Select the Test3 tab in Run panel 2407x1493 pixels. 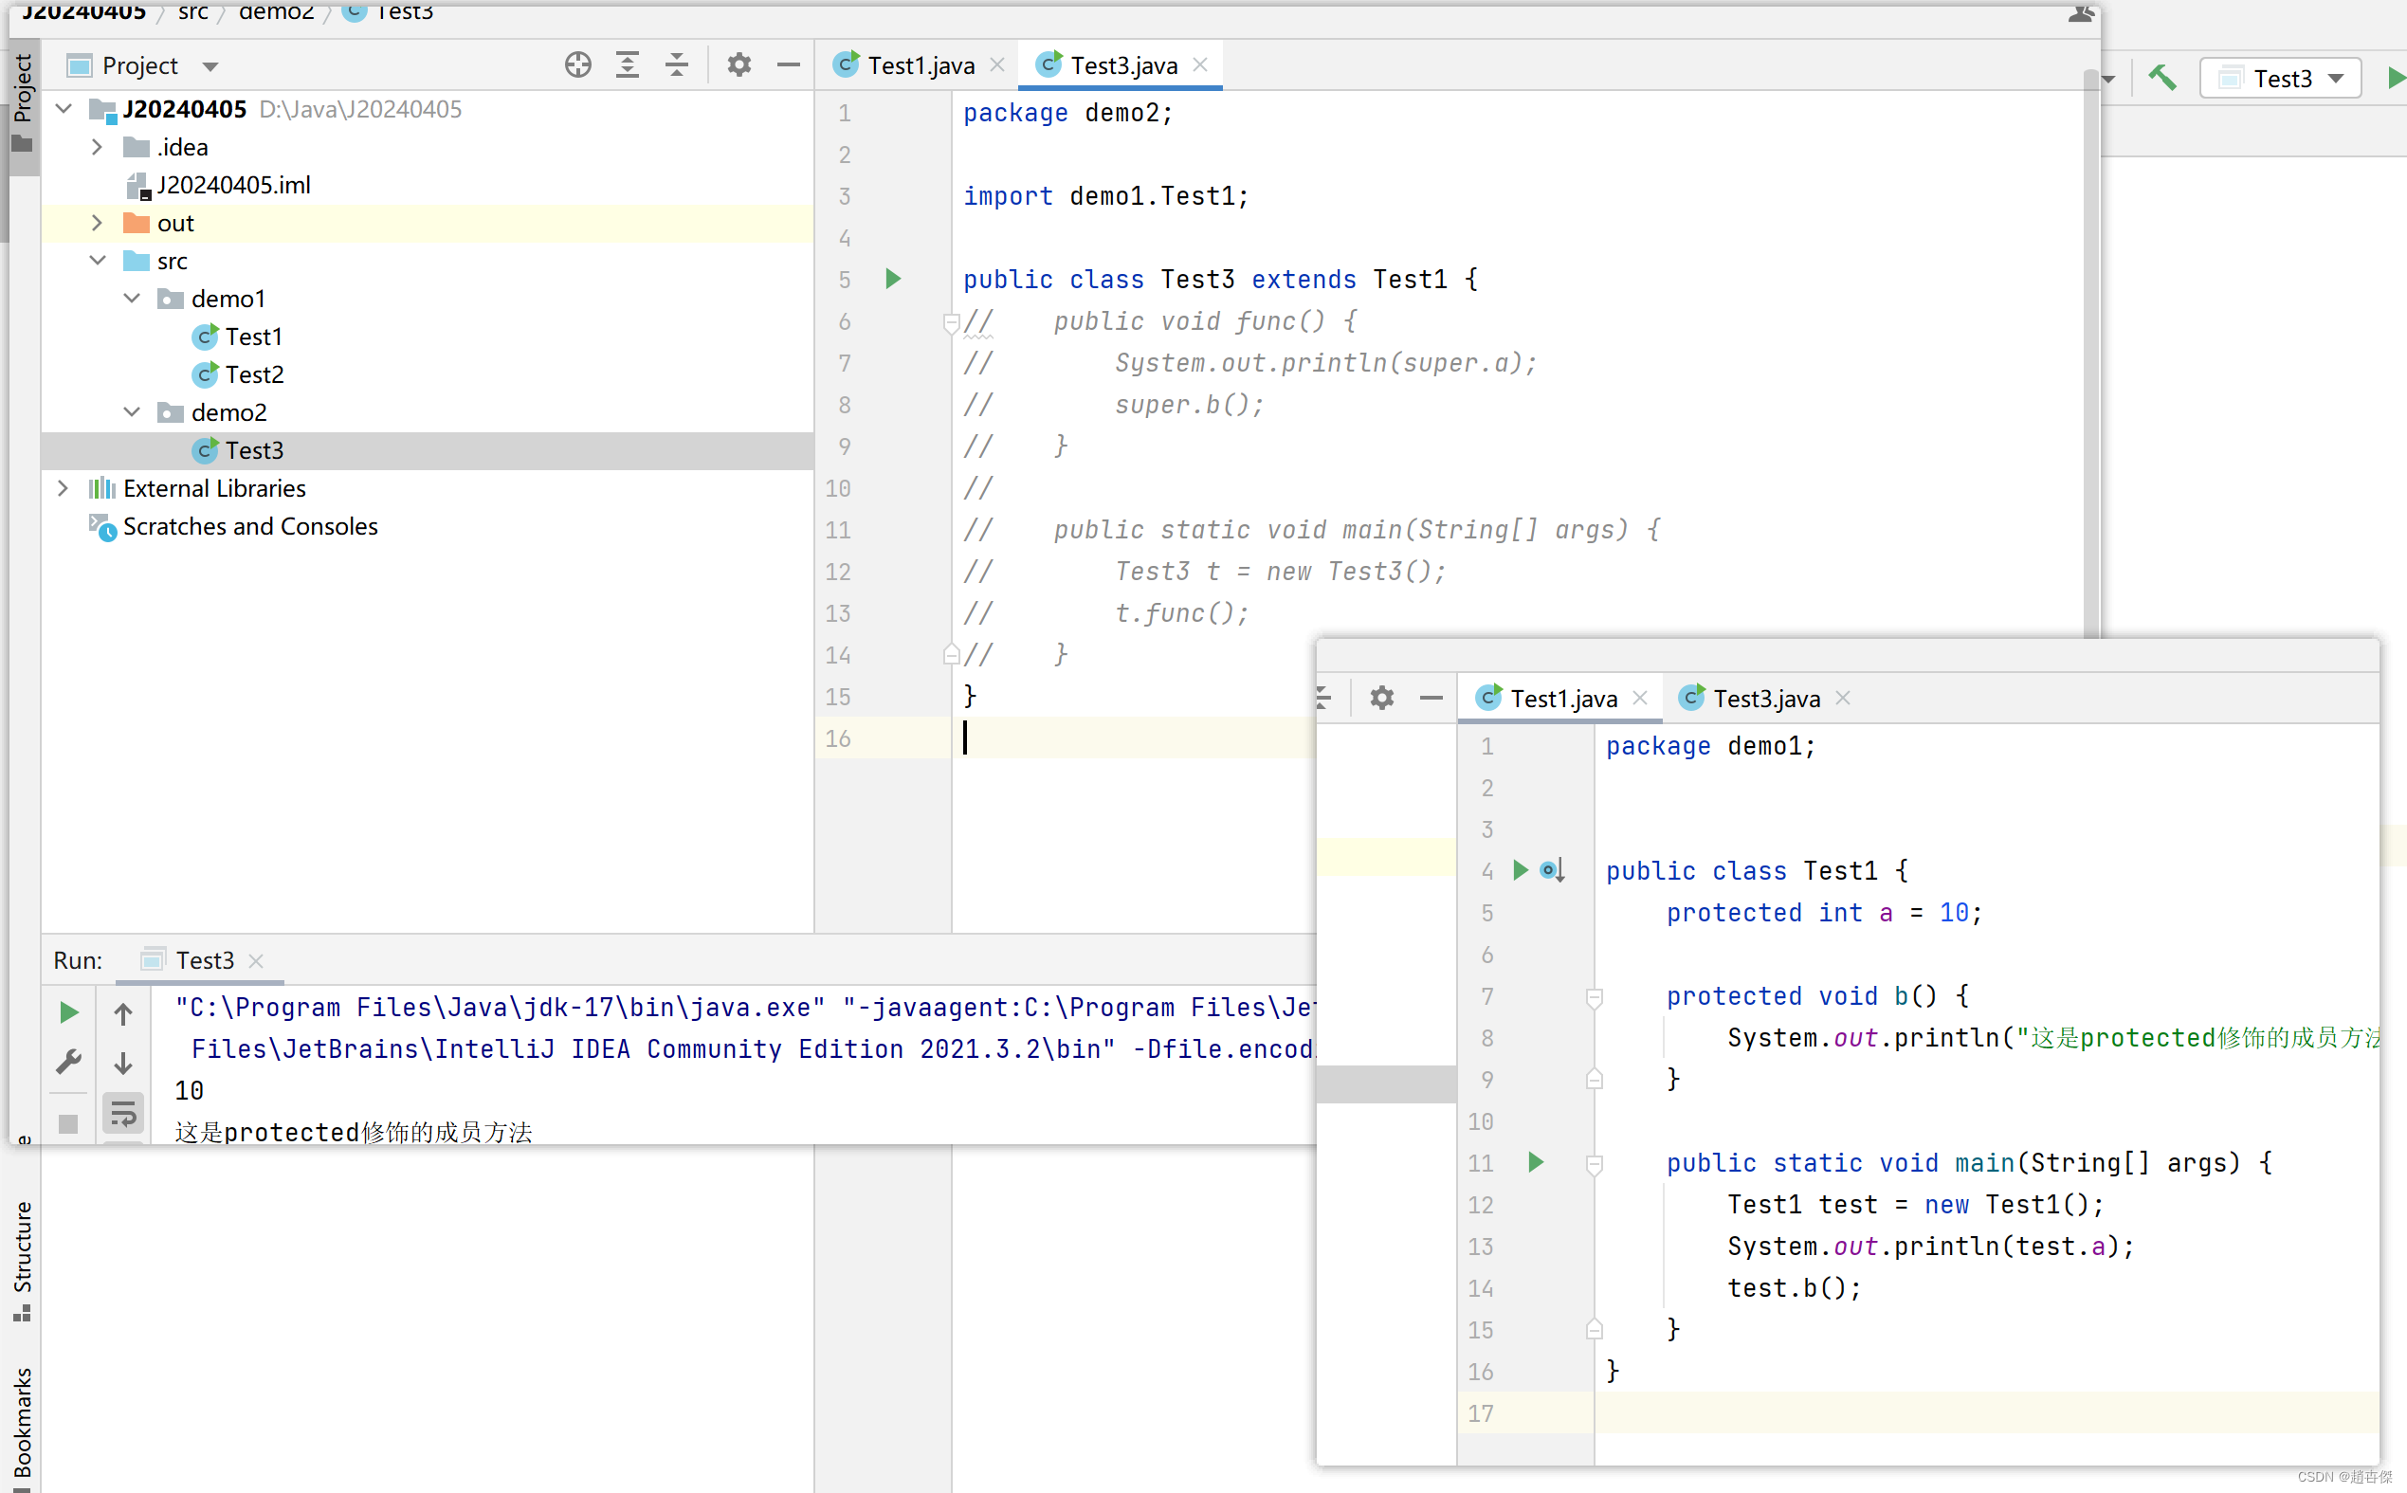pos(204,959)
